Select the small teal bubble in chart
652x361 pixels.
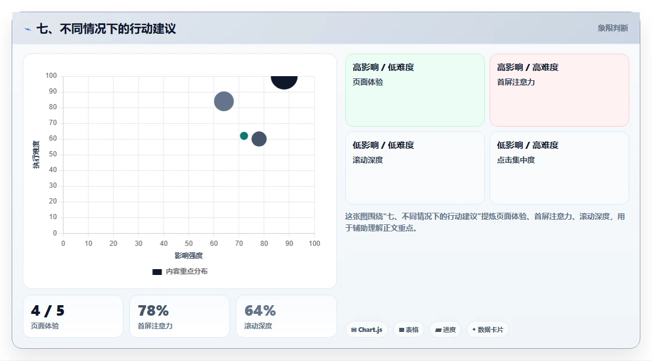(244, 136)
